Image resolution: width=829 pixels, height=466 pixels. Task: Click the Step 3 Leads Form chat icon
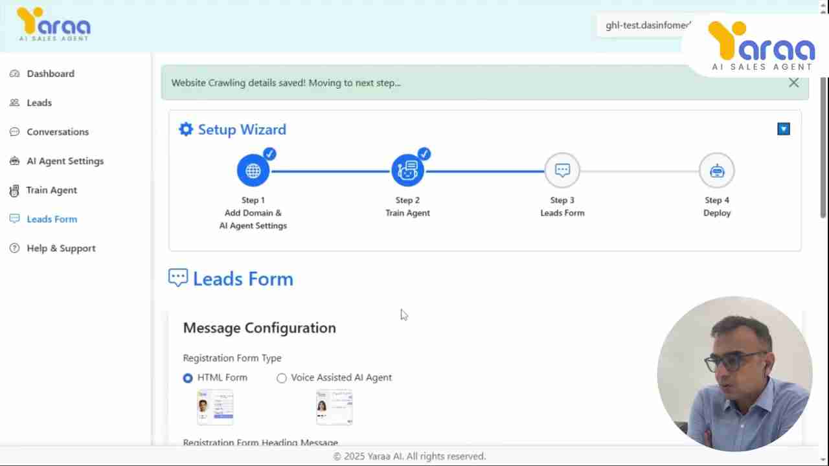tap(562, 171)
